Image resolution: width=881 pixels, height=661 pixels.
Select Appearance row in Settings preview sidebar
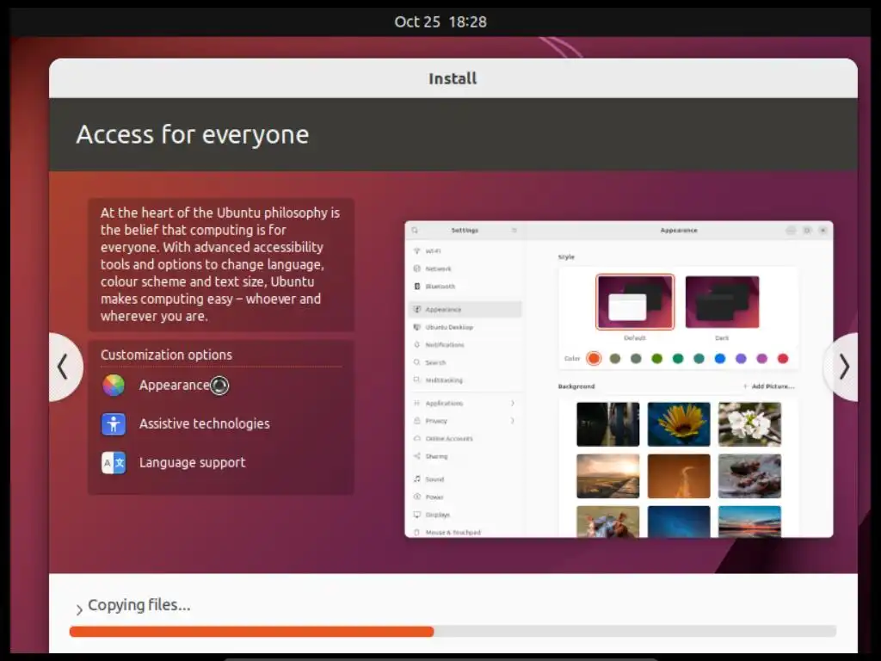click(x=464, y=309)
